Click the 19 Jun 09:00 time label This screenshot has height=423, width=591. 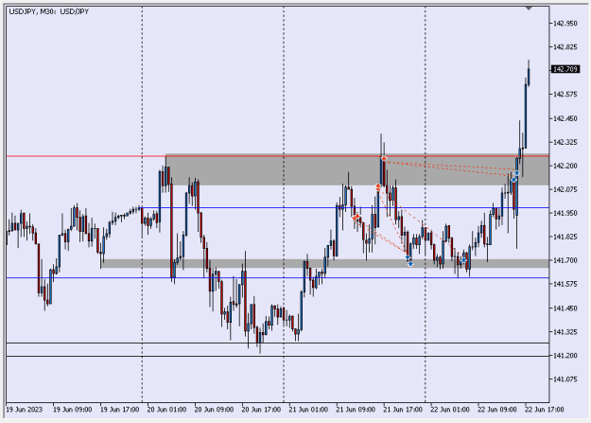click(73, 410)
